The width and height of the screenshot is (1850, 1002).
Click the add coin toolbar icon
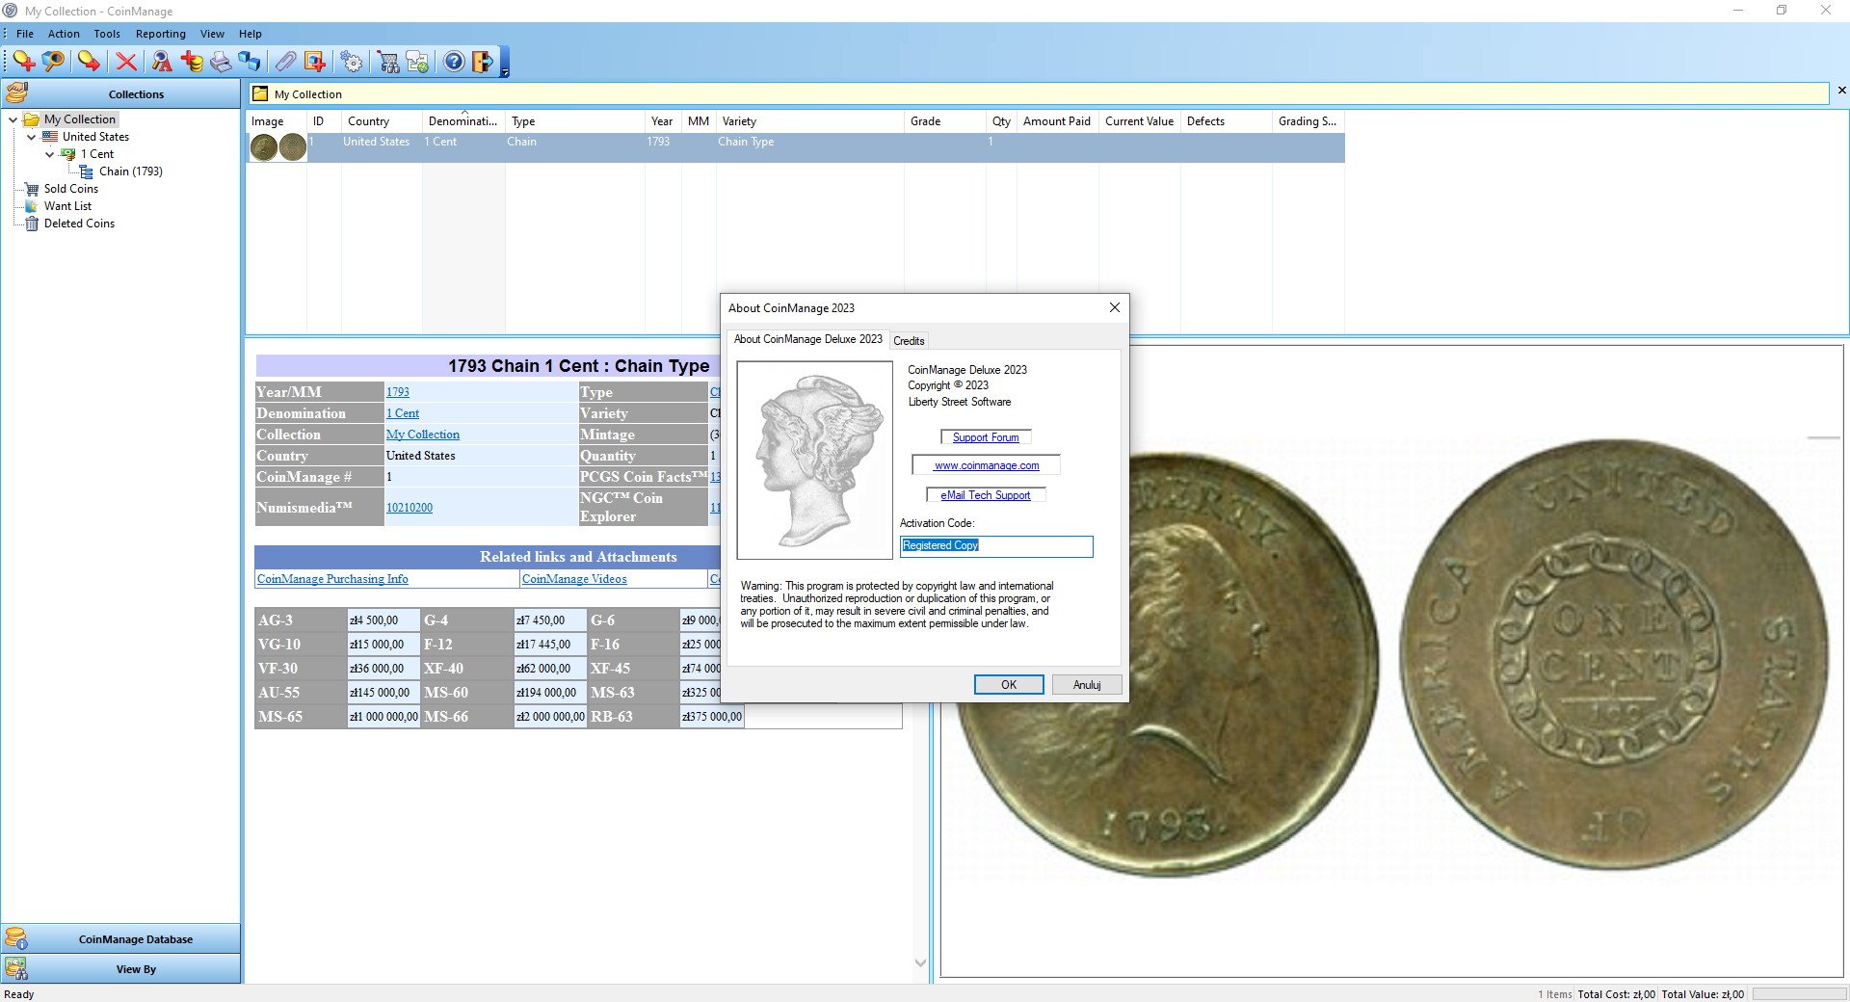(24, 62)
